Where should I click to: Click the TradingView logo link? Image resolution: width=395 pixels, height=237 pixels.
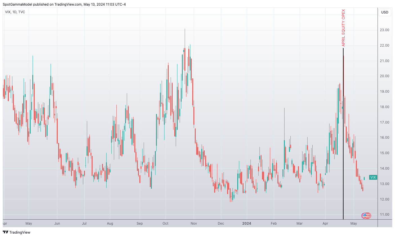[17, 232]
